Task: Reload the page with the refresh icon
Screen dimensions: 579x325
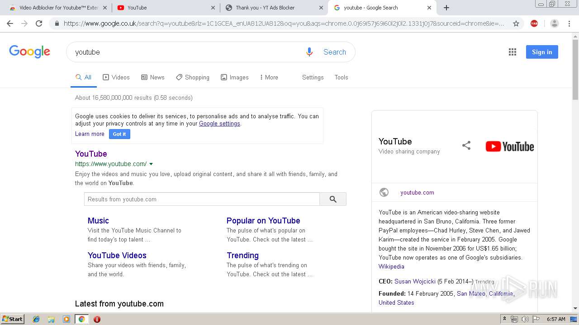Action: point(39,23)
